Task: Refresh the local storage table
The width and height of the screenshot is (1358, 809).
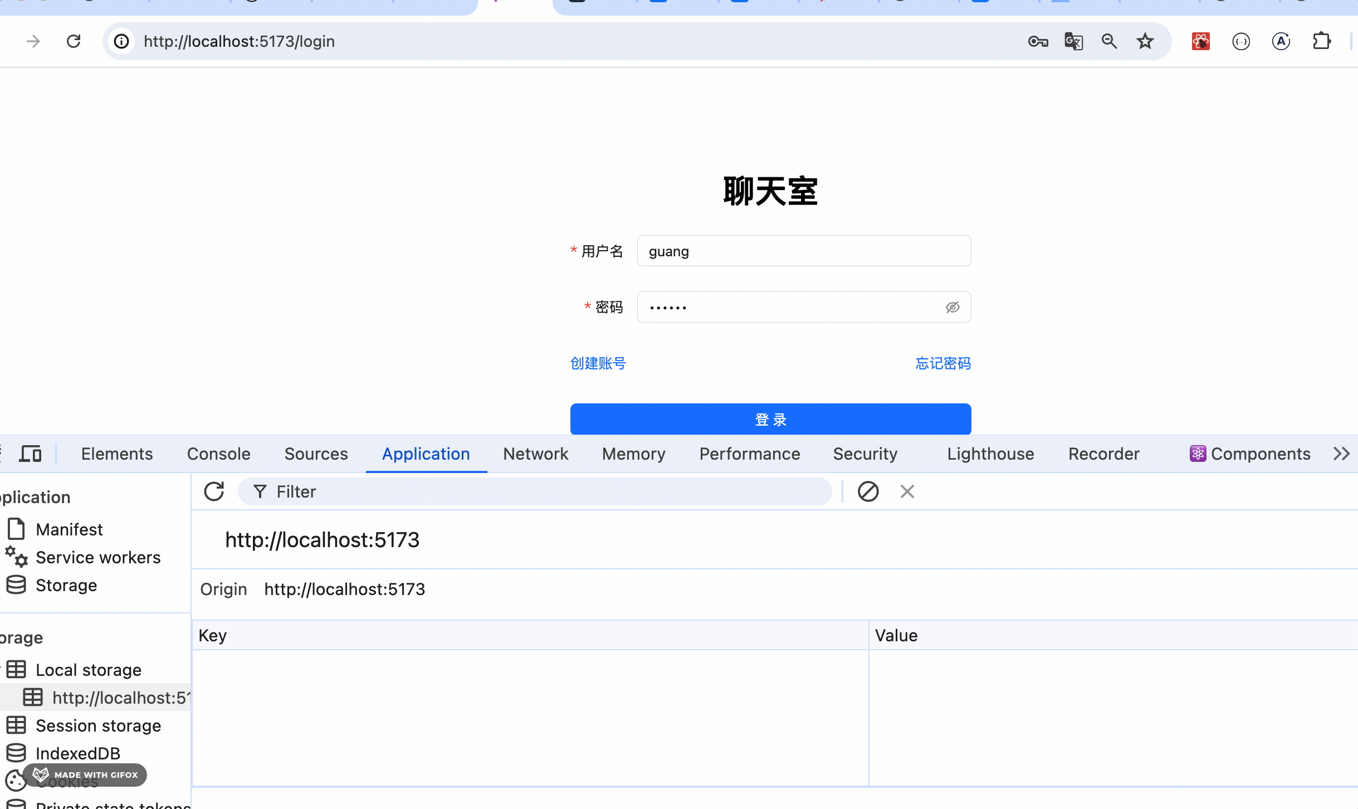Action: 214,491
